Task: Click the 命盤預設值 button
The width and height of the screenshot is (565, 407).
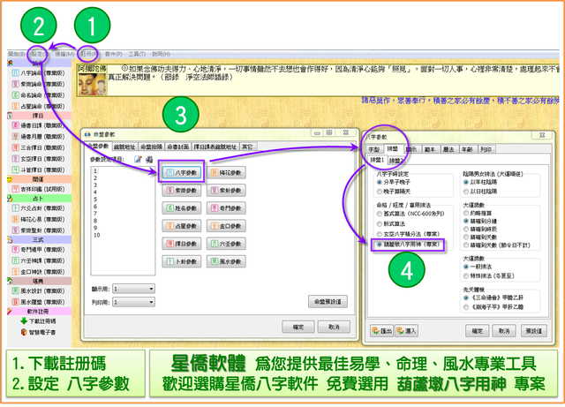Action: [x=328, y=300]
